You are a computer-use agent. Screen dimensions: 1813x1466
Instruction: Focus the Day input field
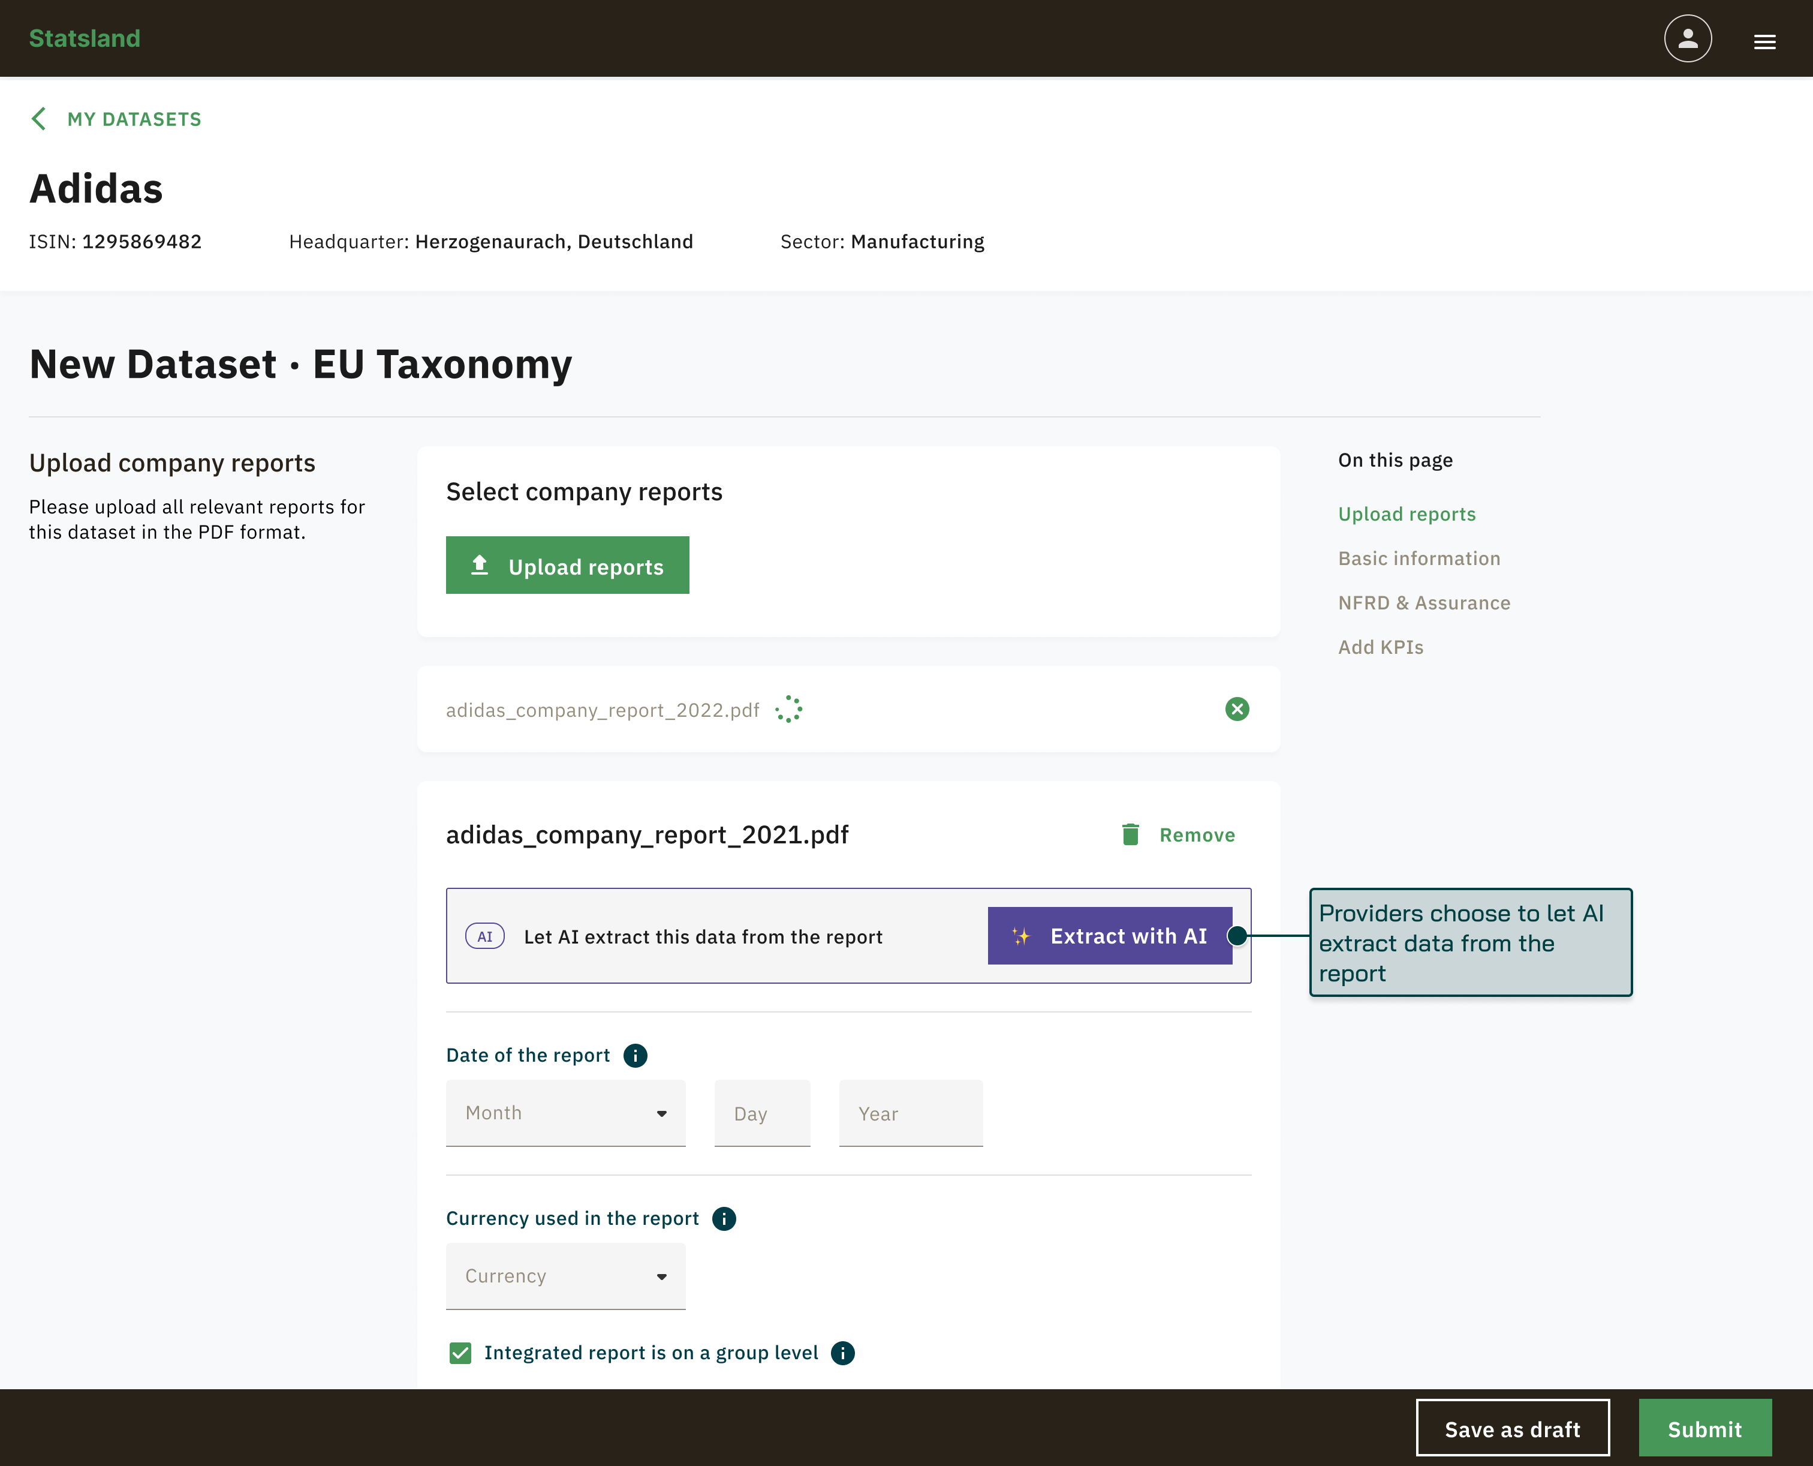point(762,1113)
